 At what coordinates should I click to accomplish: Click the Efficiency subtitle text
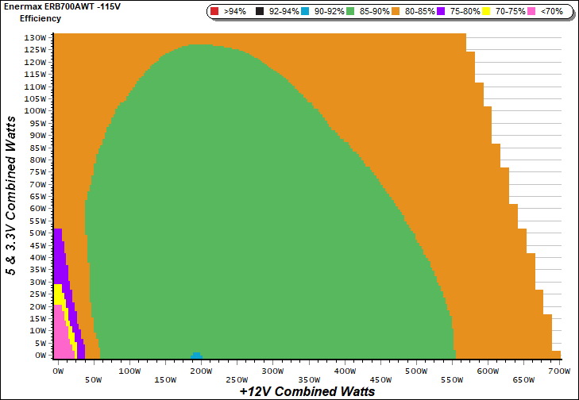pos(40,17)
